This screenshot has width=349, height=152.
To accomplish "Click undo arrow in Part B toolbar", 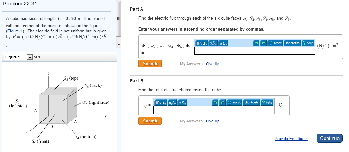I will [216, 103].
